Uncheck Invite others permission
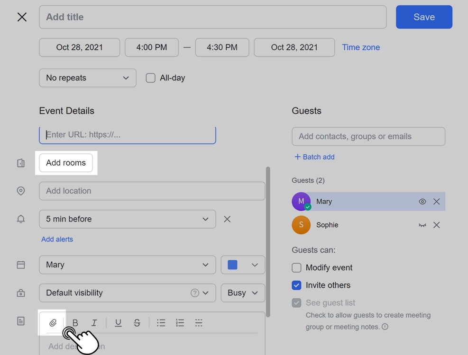The width and height of the screenshot is (468, 355). 296,285
